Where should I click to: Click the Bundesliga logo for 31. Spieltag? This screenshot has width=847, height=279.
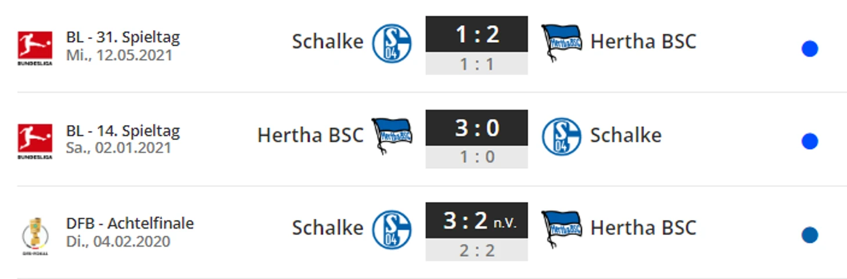pyautogui.click(x=35, y=48)
